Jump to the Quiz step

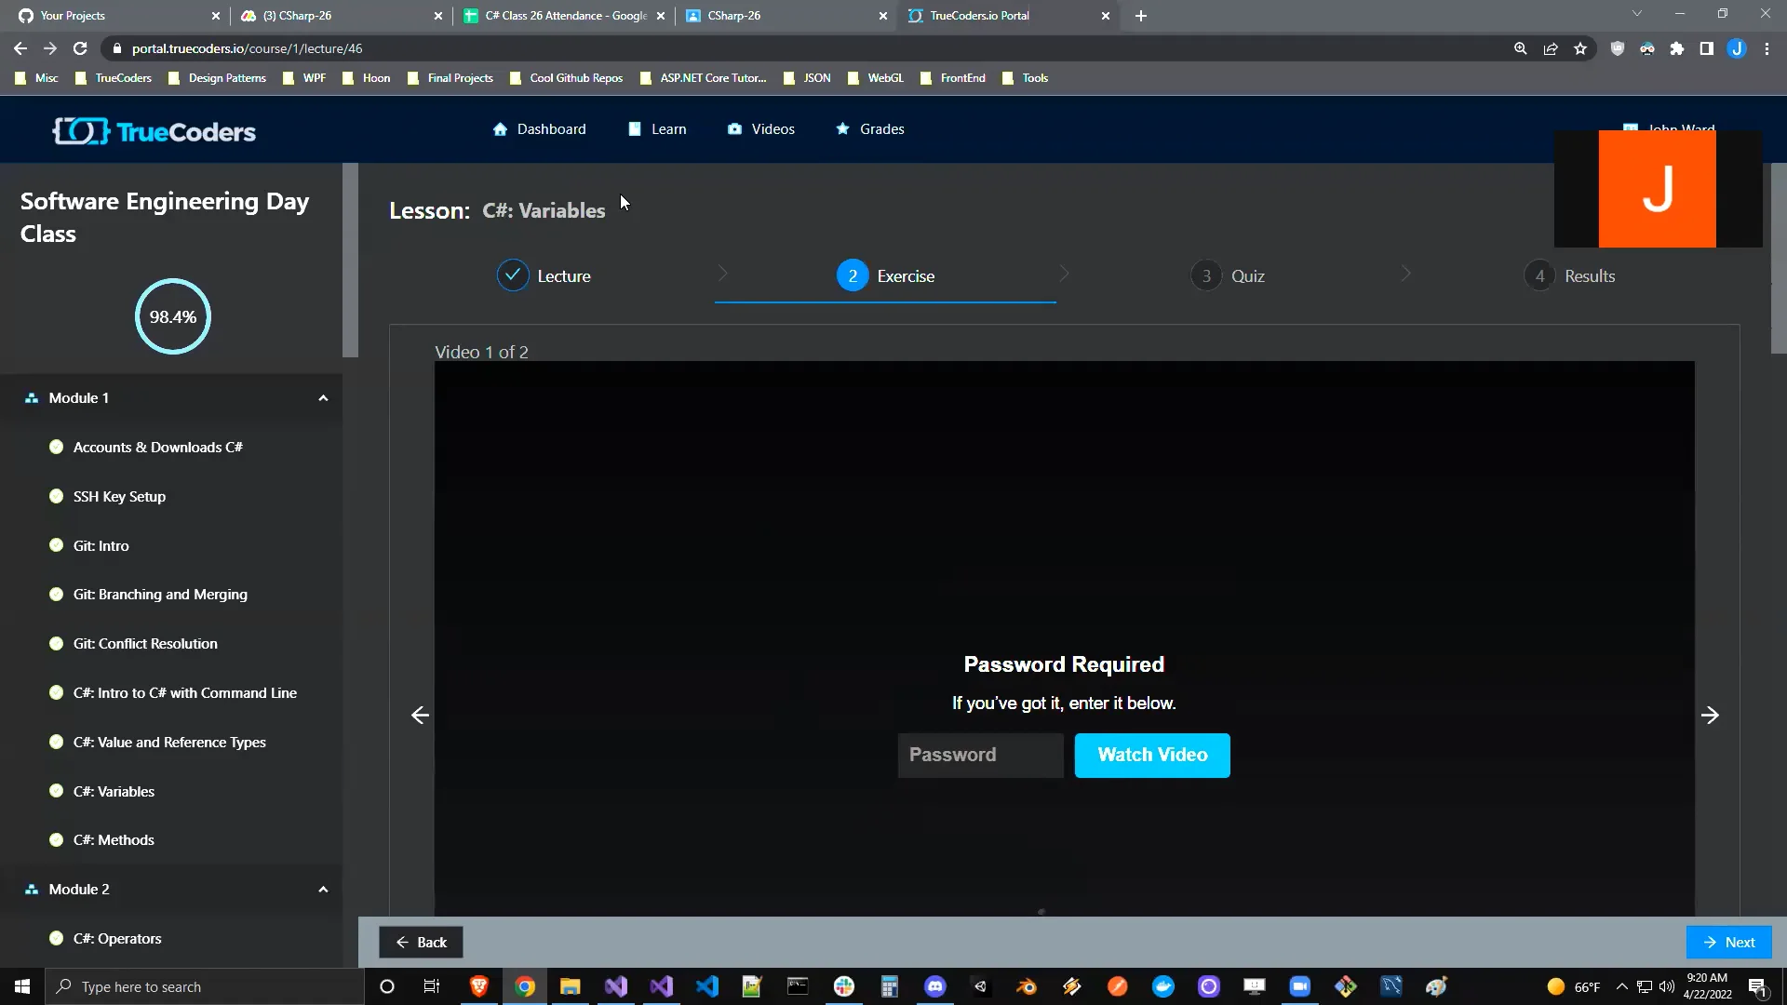[1228, 276]
